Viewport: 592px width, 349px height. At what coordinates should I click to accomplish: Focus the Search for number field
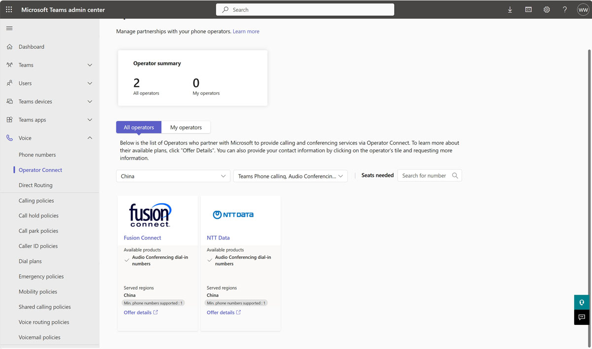(x=430, y=175)
